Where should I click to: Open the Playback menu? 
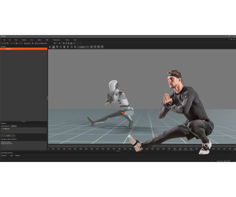tap(24, 40)
